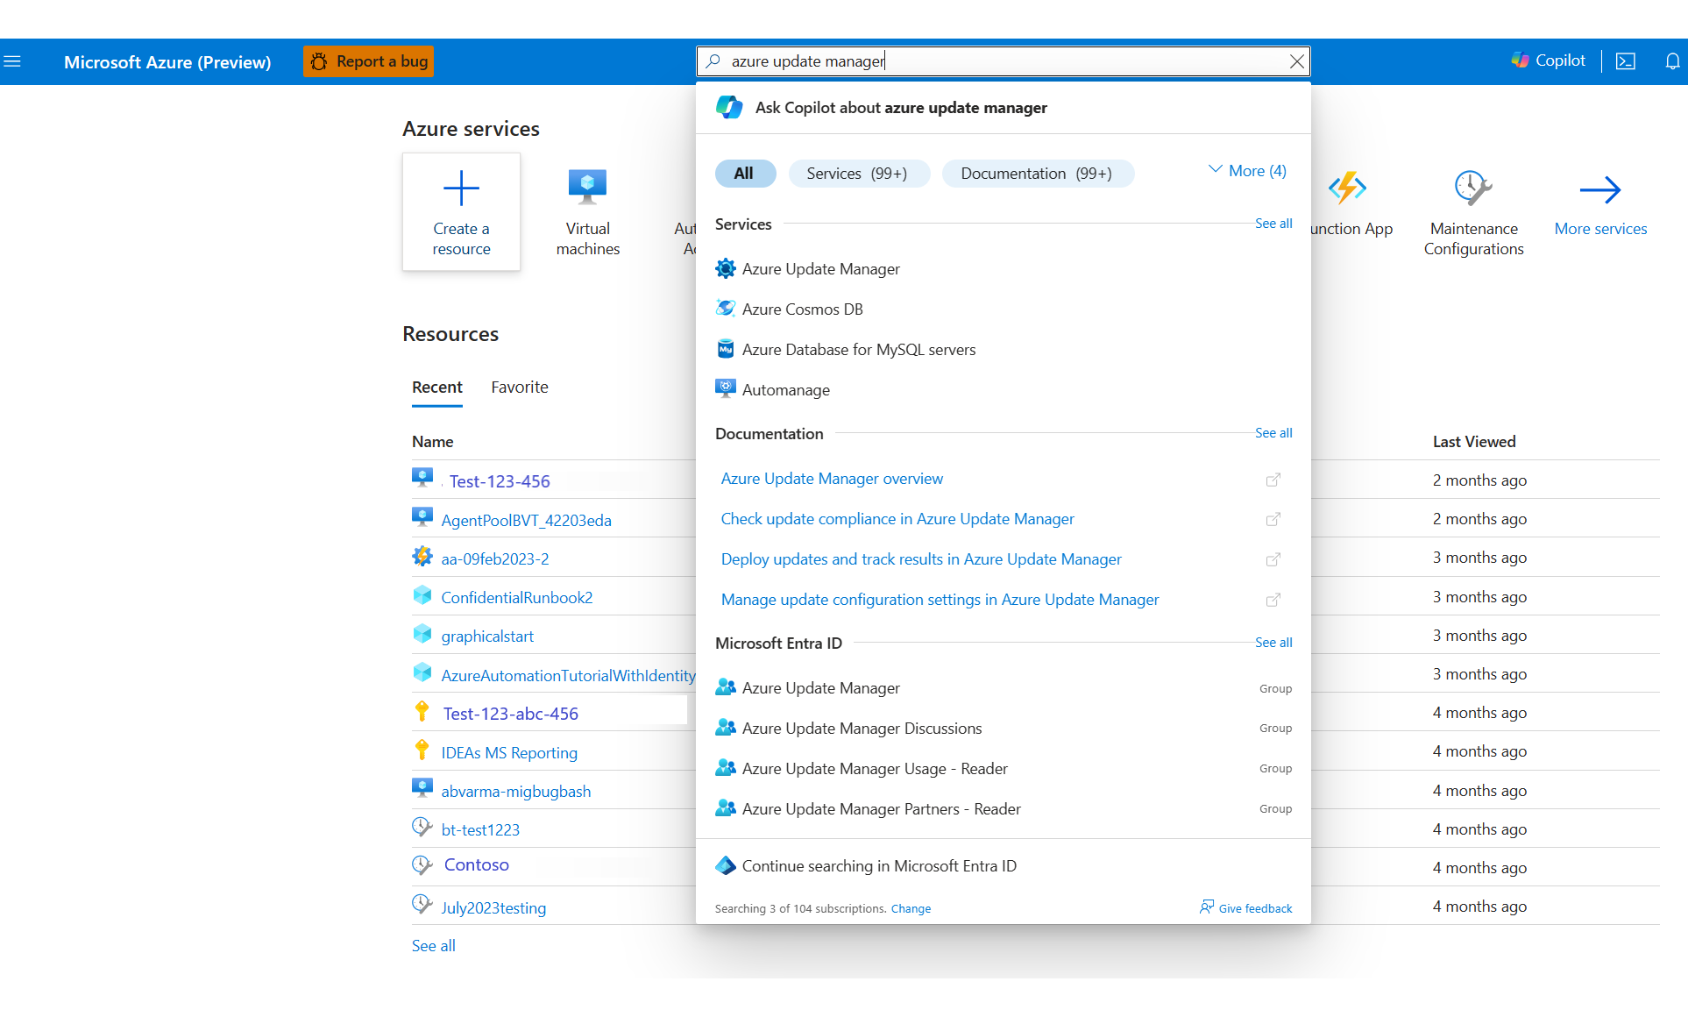Click the Azure Database for MySQL servers icon

[x=723, y=349]
